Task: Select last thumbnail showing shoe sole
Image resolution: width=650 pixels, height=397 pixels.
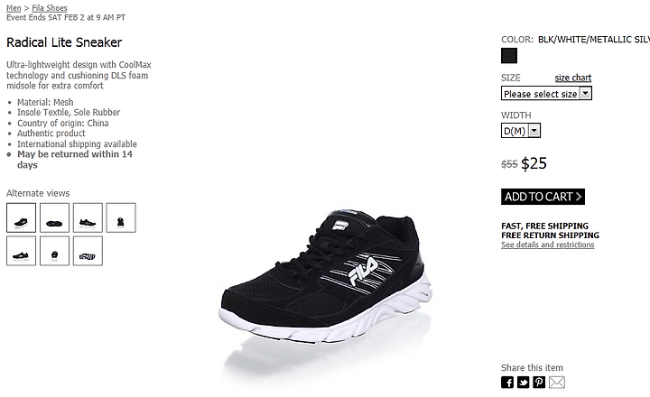Action: pos(88,251)
